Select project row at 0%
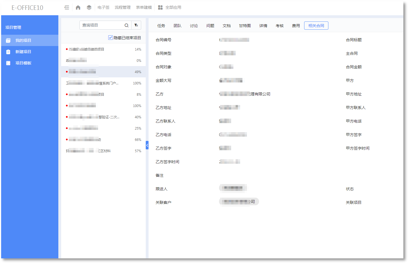 103,60
